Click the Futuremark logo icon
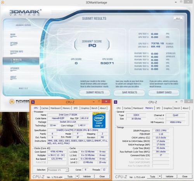Viewport: 194px width, 181px height. [12, 101]
